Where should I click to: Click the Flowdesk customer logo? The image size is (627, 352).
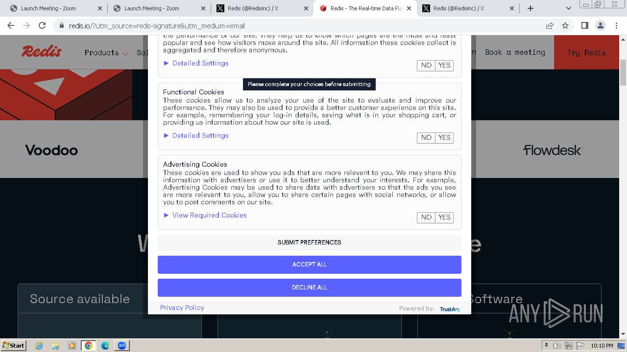553,150
